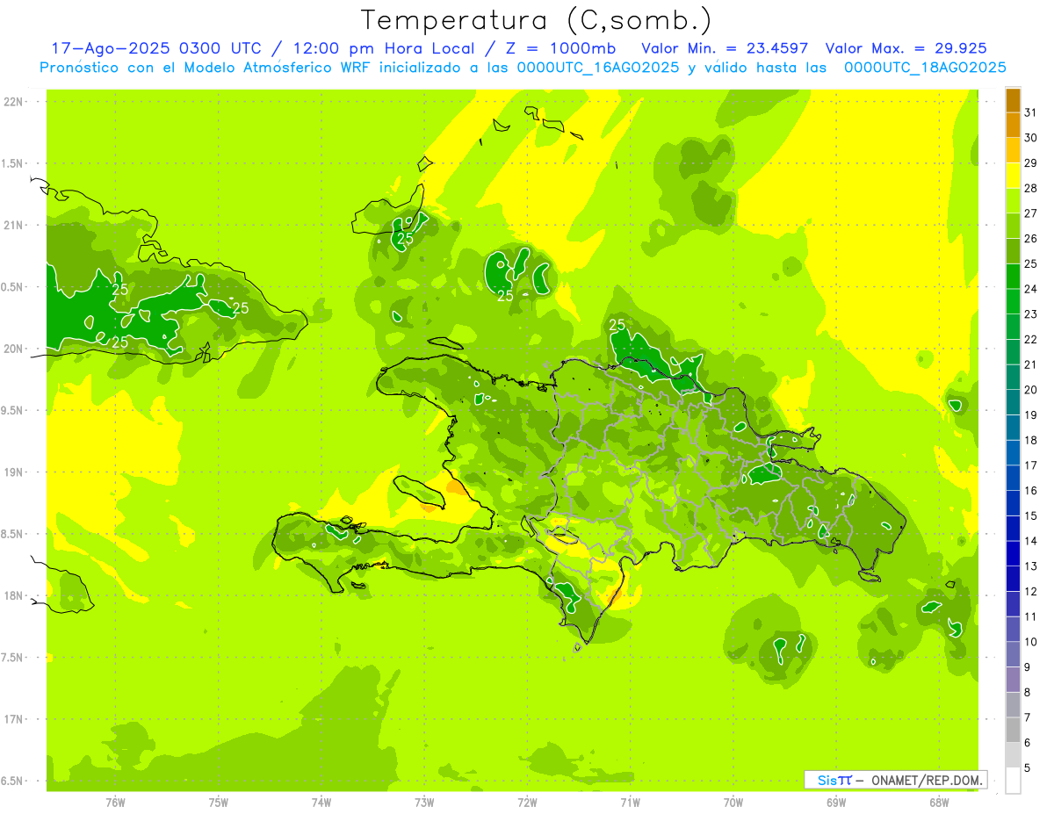Click the color bar label "27"
The height and width of the screenshot is (814, 1054).
(x=1031, y=213)
